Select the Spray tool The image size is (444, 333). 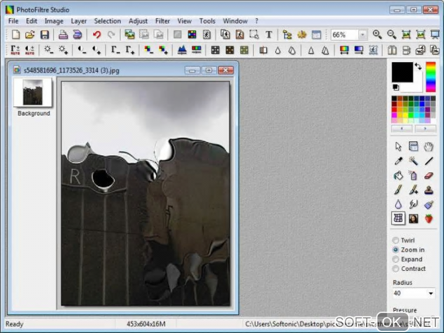tap(413, 175)
